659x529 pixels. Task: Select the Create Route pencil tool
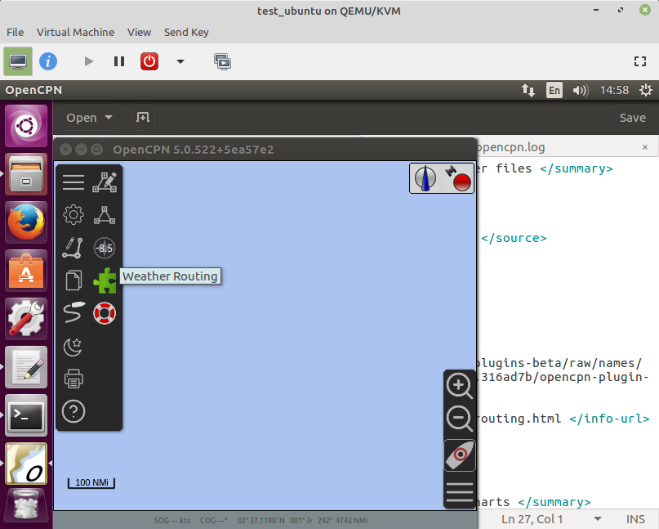(105, 182)
